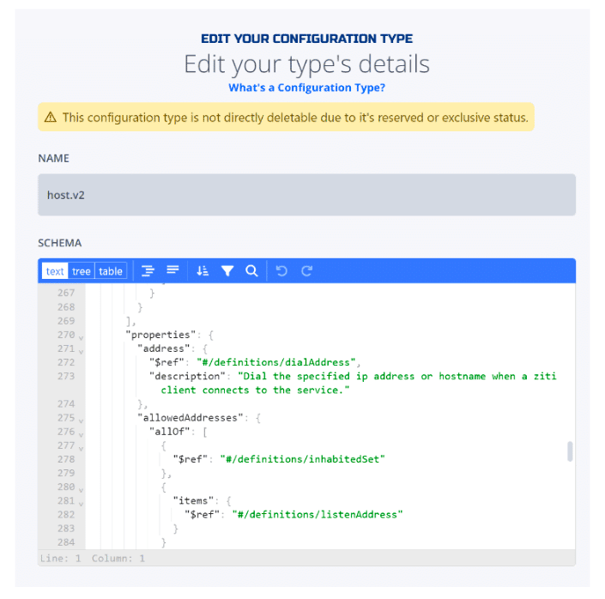Click the "allowedAddresses" key text
605x599 pixels.
pyautogui.click(x=191, y=418)
